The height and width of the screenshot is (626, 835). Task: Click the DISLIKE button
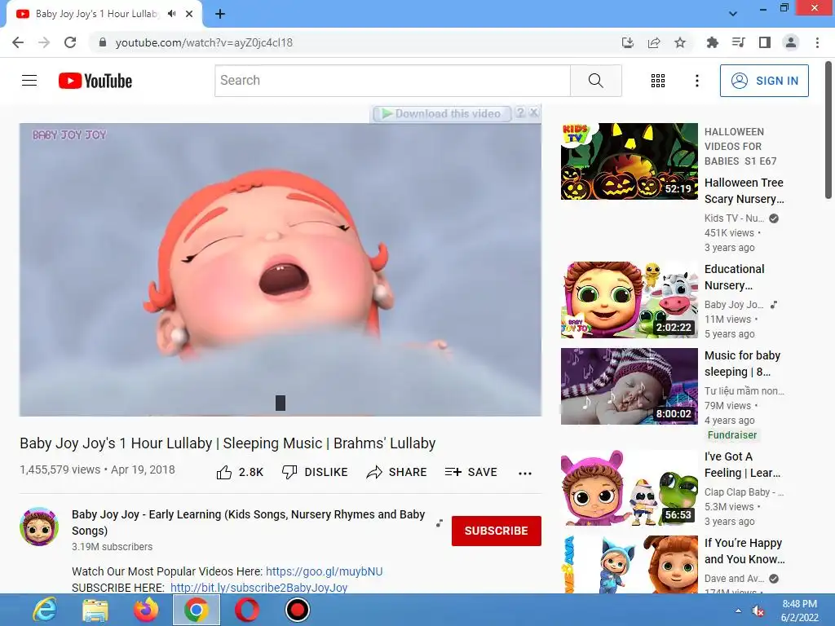click(x=315, y=472)
